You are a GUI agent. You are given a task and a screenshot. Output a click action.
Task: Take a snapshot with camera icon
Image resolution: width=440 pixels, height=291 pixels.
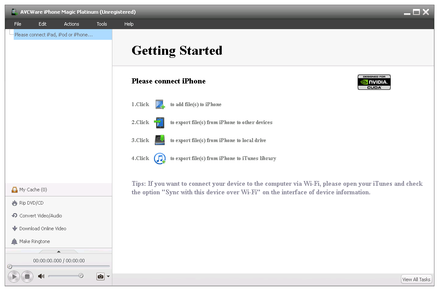pyautogui.click(x=100, y=277)
